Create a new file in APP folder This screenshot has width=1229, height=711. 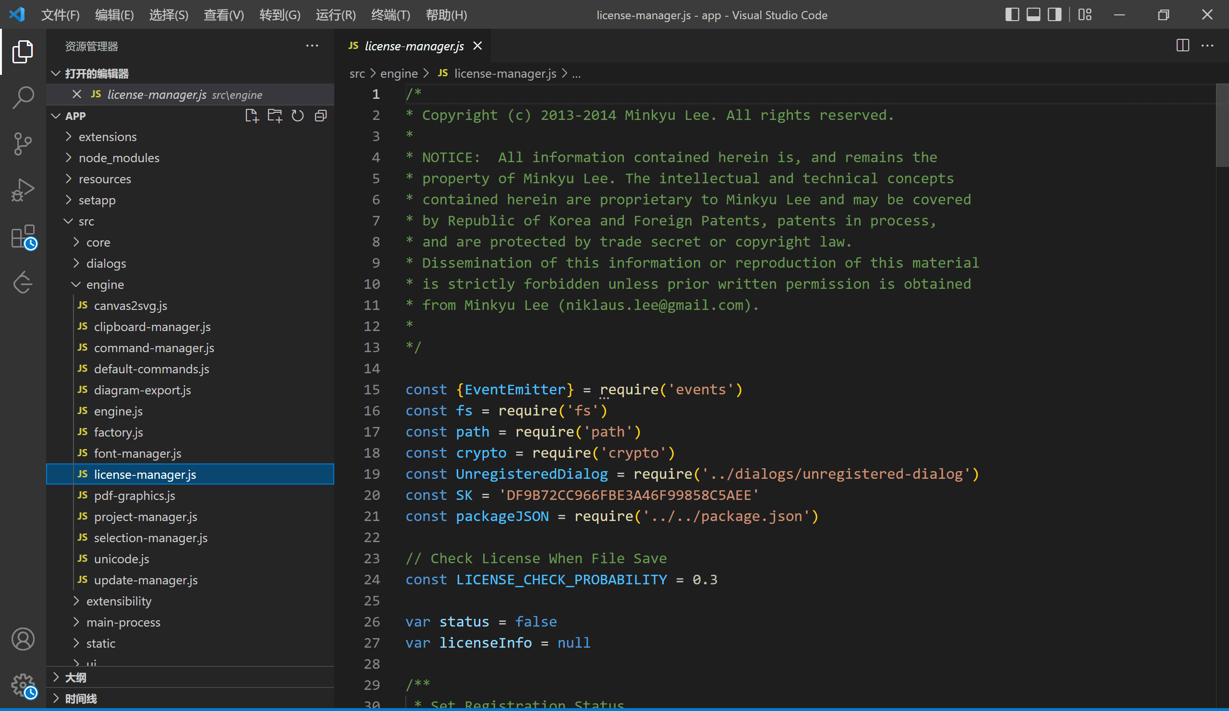[252, 116]
